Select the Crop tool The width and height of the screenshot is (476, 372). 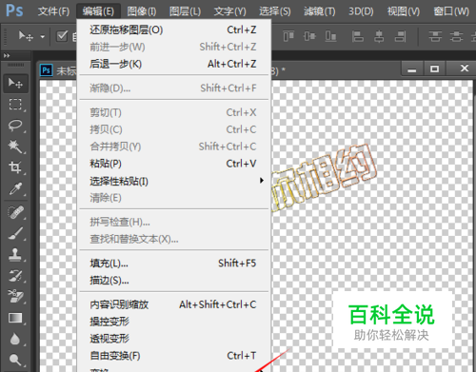15,167
